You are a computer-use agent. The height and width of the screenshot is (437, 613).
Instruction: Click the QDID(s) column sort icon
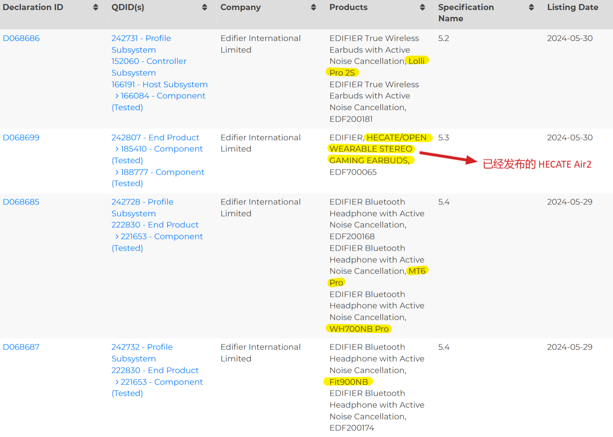(x=204, y=7)
